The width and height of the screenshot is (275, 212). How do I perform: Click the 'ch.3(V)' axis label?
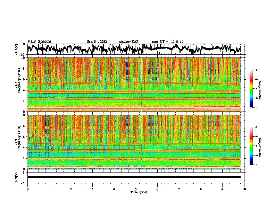[17, 178]
